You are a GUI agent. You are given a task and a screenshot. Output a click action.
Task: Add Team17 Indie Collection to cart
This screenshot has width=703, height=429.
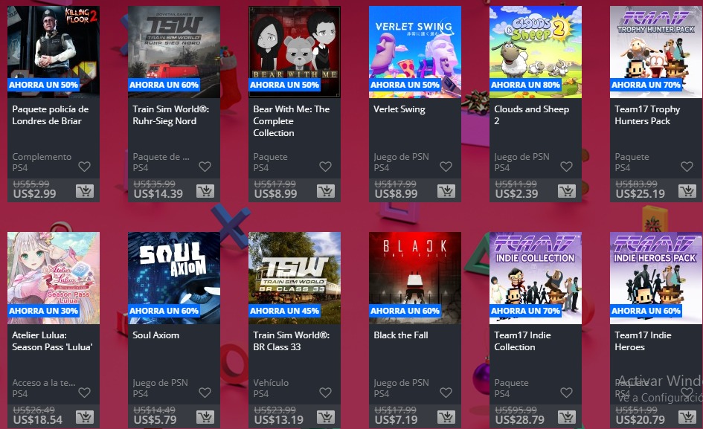pos(567,417)
